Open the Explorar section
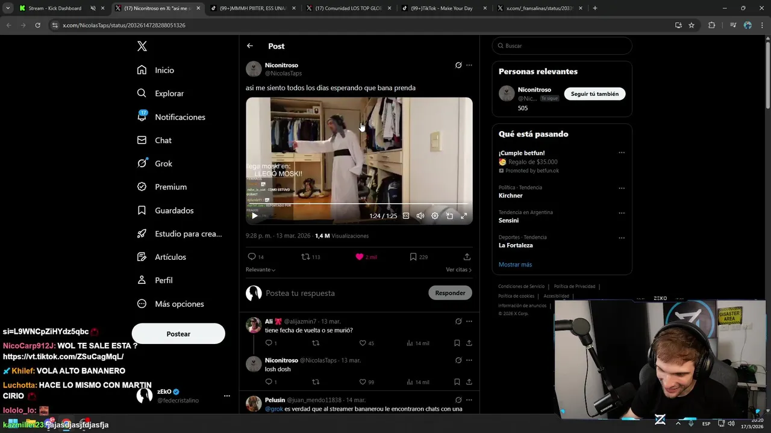 tap(160, 93)
